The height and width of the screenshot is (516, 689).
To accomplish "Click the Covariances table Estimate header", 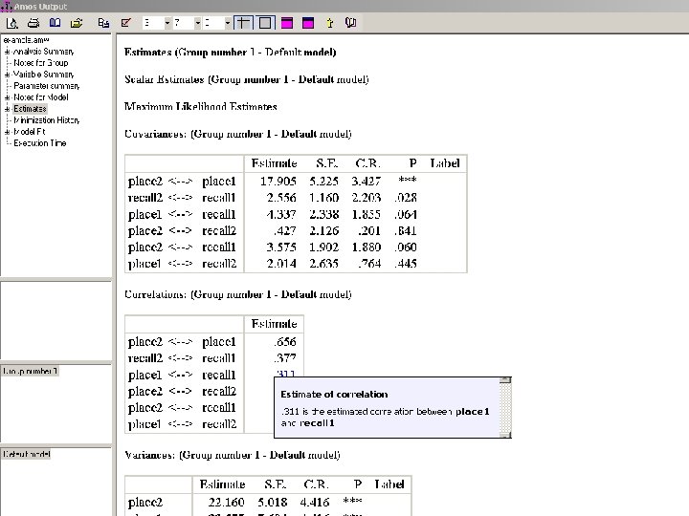I will [x=275, y=163].
